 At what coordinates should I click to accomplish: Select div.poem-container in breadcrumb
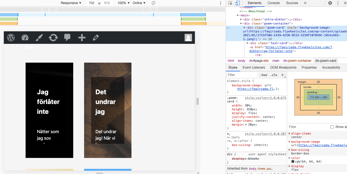(297, 61)
